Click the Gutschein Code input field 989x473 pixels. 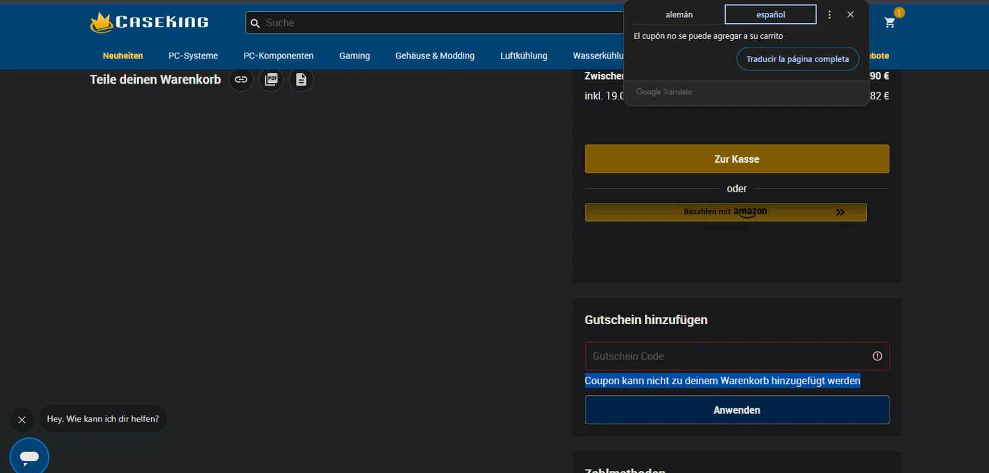pyautogui.click(x=736, y=356)
